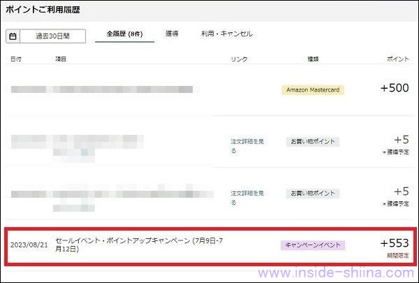419x283 pixels.
Task: Click +5 value in first お買い物ポイント row
Action: 402,140
